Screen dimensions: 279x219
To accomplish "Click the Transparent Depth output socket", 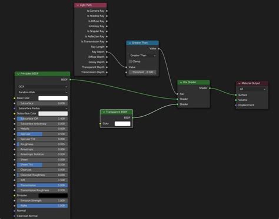I will click(x=107, y=67).
